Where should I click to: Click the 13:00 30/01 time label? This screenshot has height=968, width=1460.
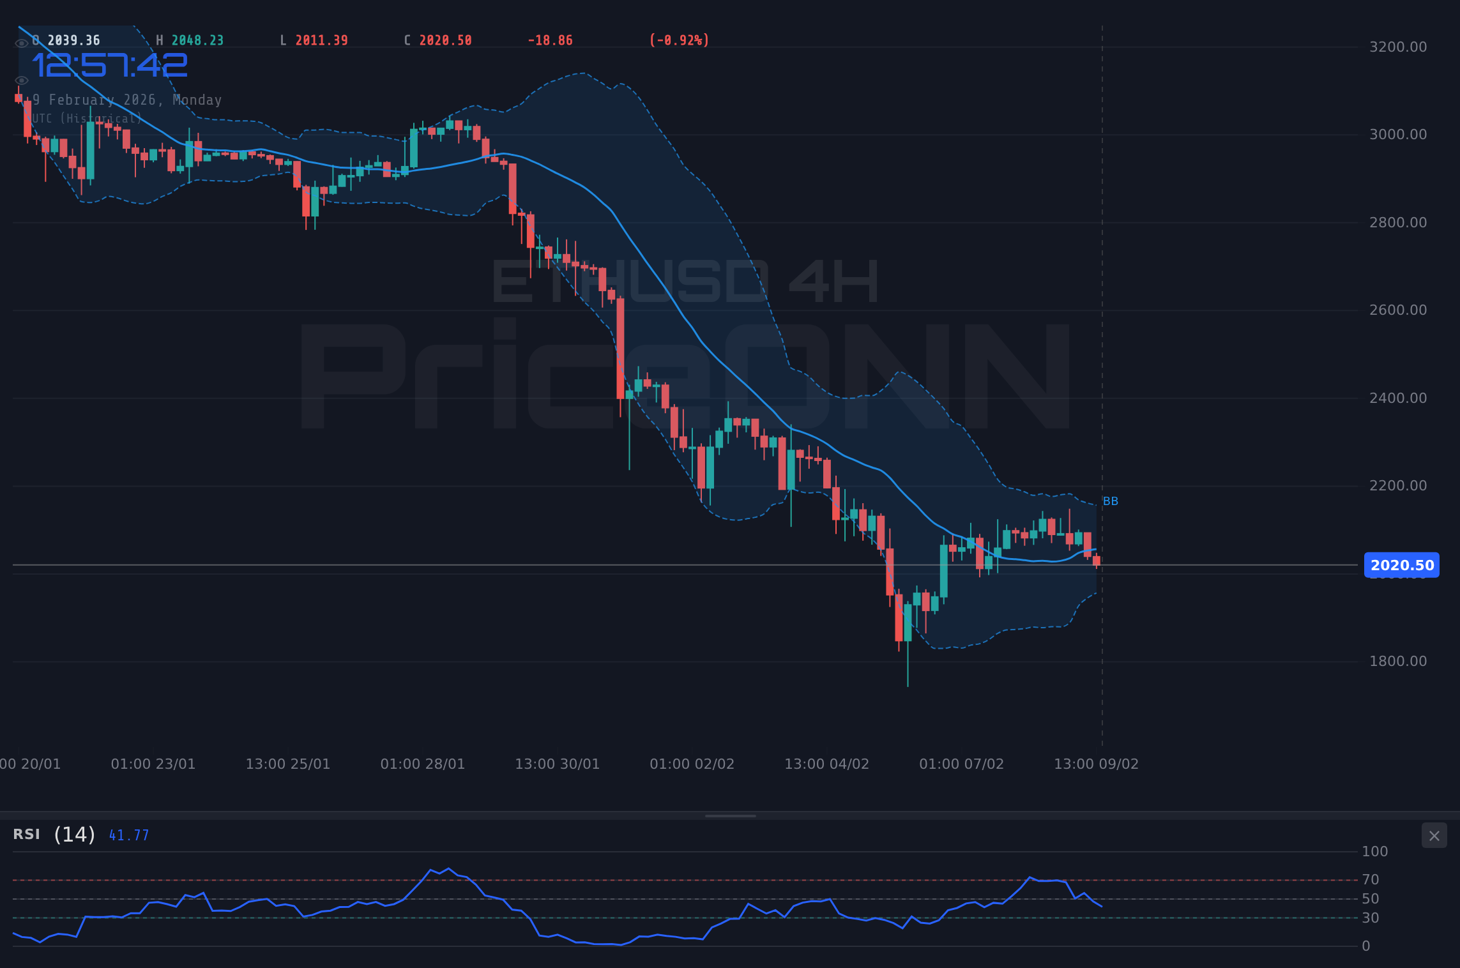point(558,764)
